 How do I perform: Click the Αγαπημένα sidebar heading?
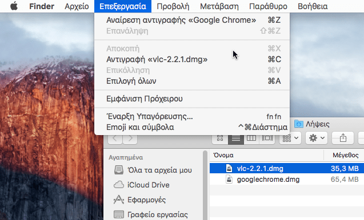tap(126, 157)
